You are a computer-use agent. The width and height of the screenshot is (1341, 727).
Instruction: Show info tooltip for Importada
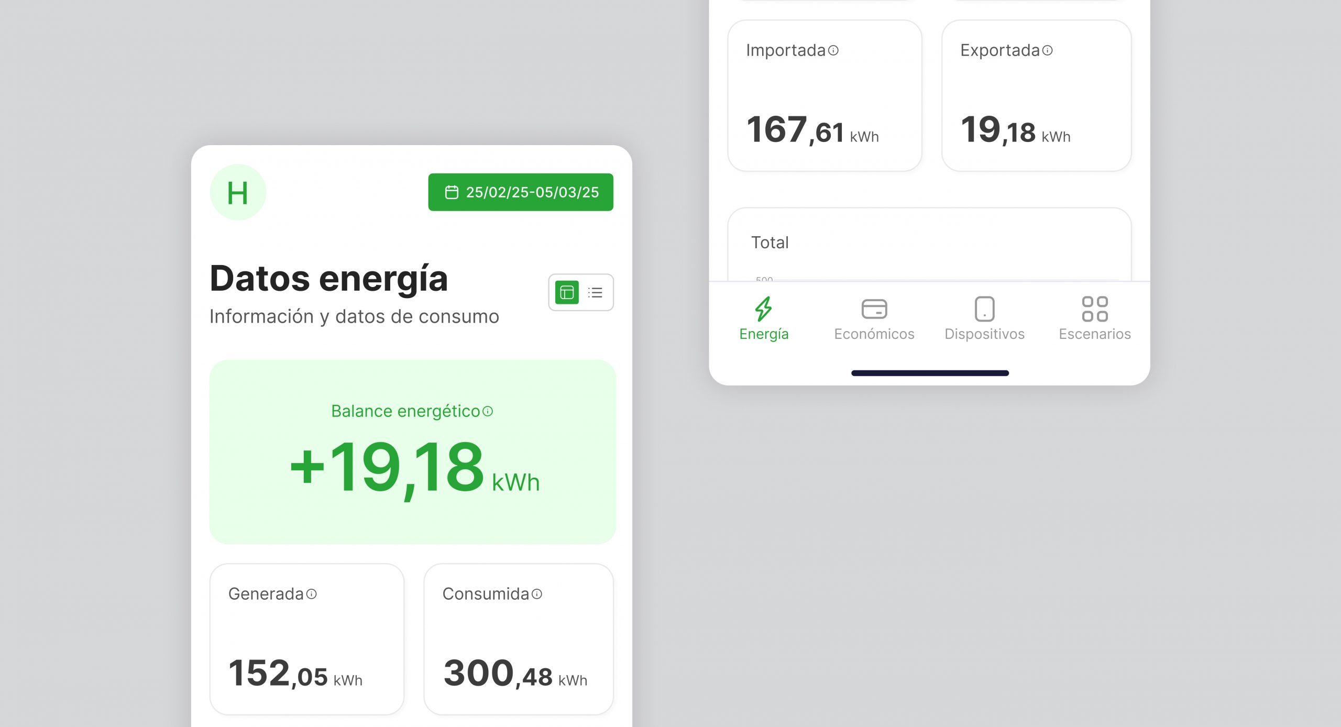coord(833,50)
